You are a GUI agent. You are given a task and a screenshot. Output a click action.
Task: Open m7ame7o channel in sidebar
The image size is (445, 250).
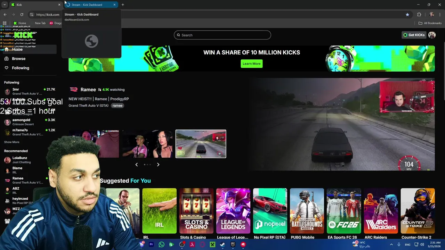30,132
